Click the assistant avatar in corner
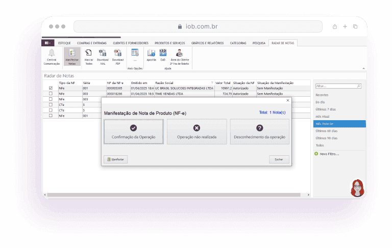Viewport: 392px width, 248px height. tap(357, 188)
